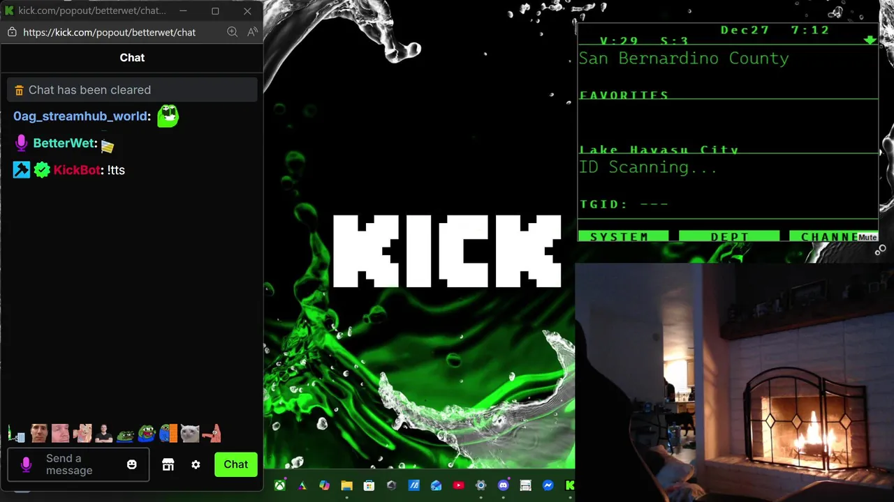This screenshot has height=502, width=894.
Task: Activate Read Aloud icon in address bar
Action: coord(252,32)
